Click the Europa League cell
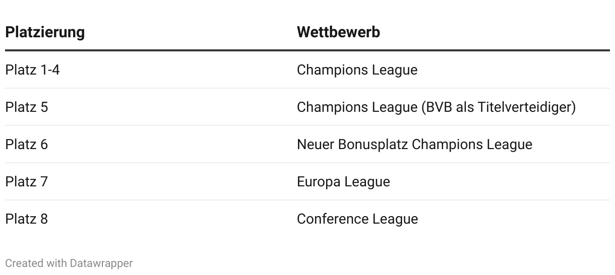615x275 pixels. [x=343, y=182]
